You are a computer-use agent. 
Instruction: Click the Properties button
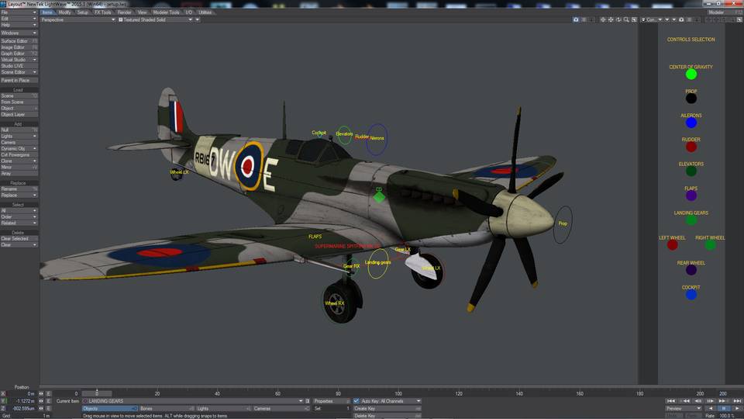pos(331,401)
